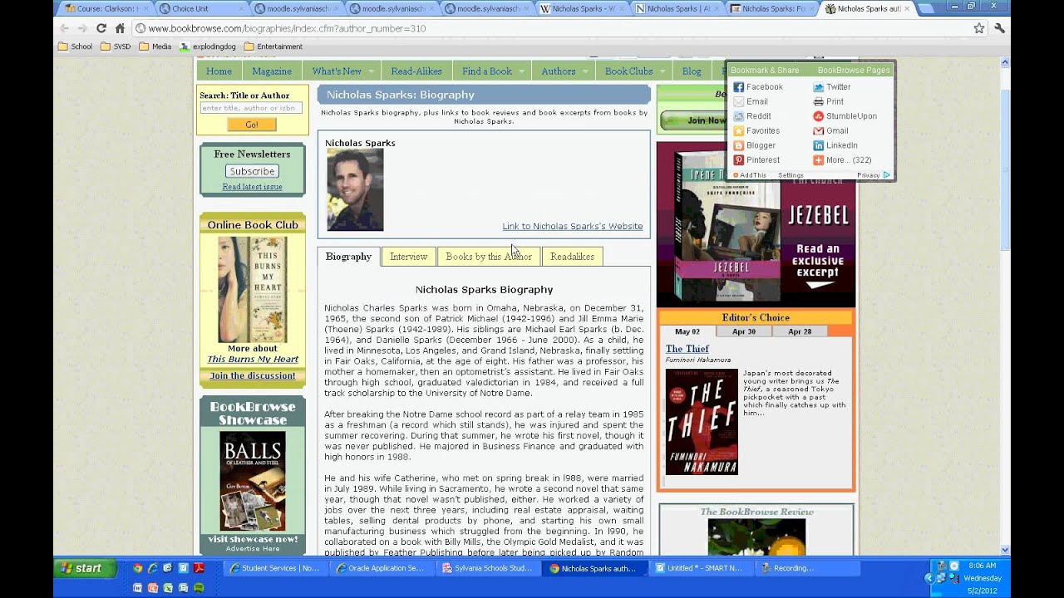Switch to the Nicholas Sparks Wikipedia tab
This screenshot has width=1064, height=598.
point(581,8)
